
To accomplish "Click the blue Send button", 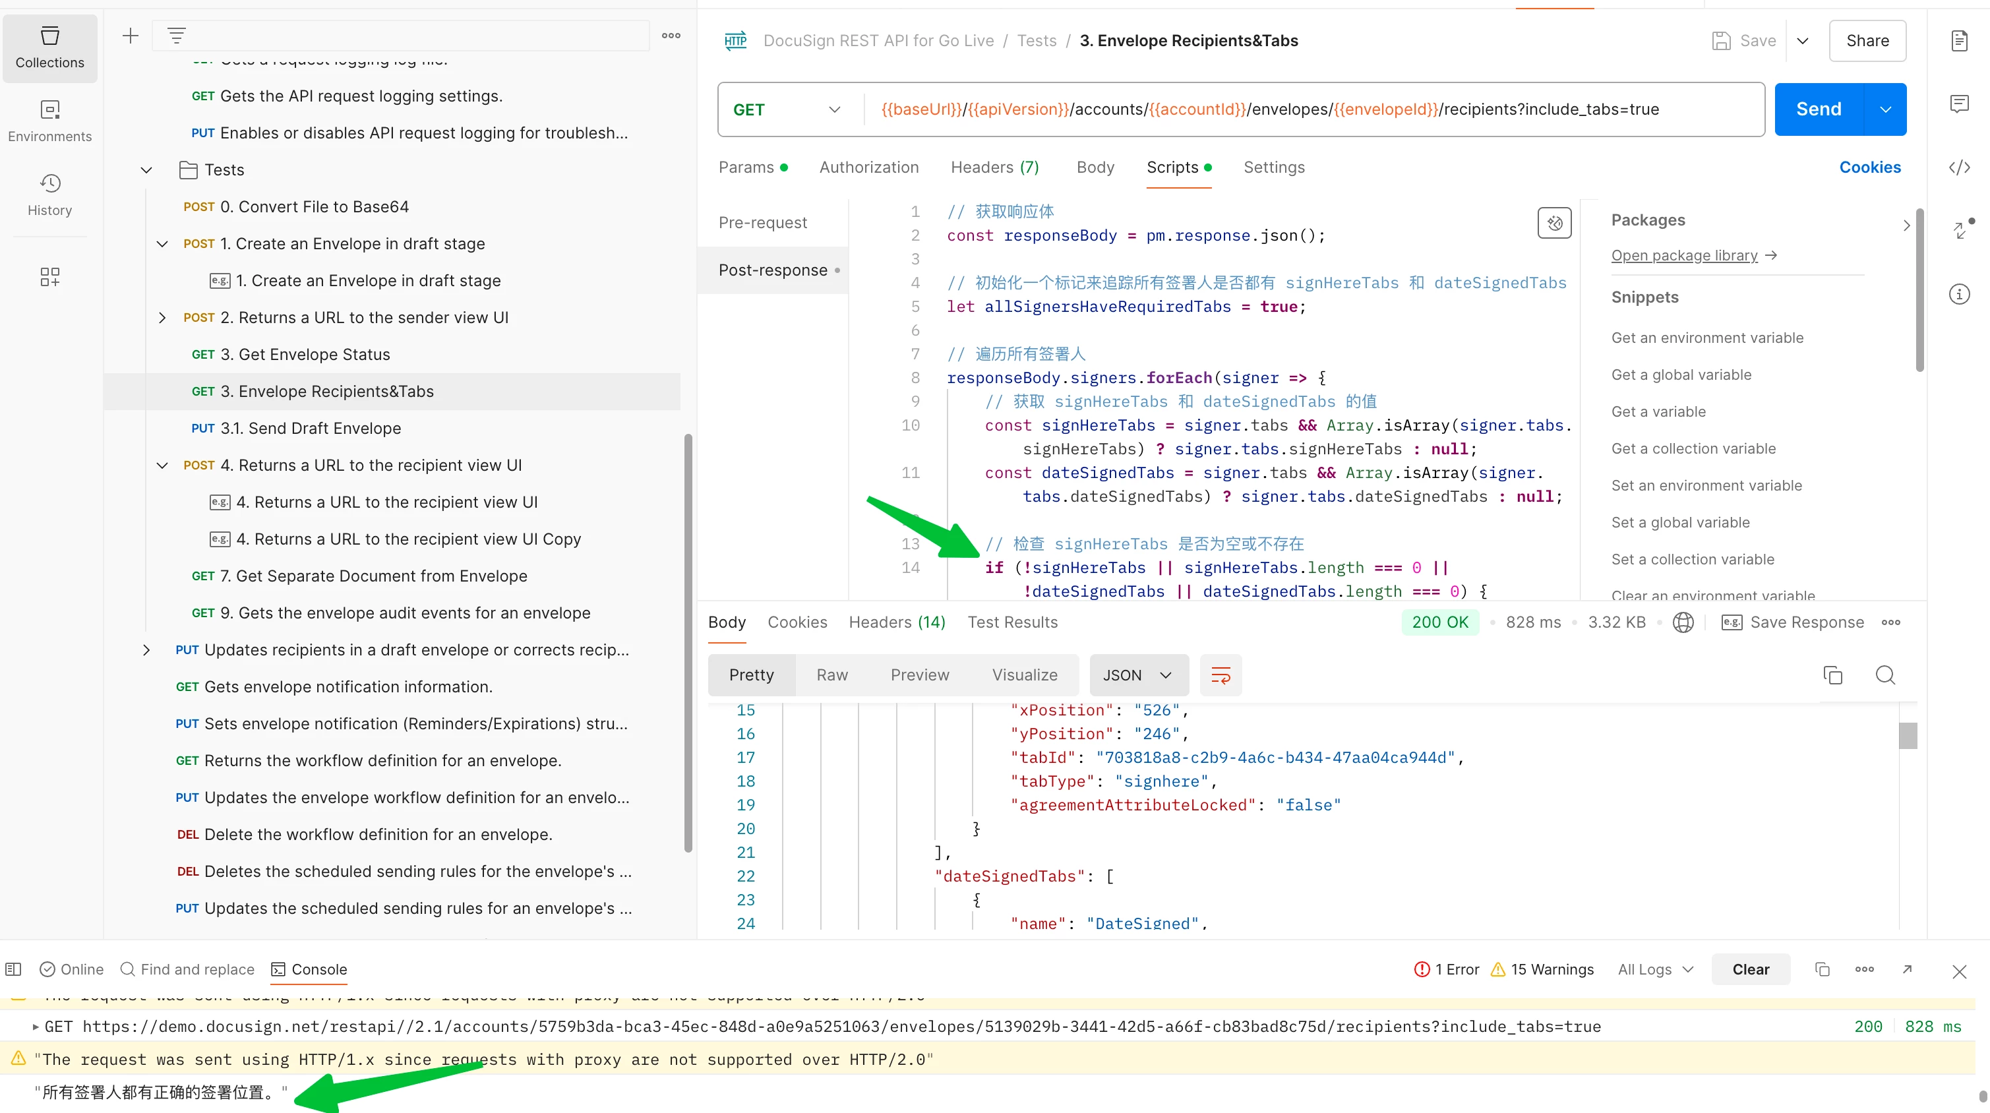I will tap(1819, 109).
